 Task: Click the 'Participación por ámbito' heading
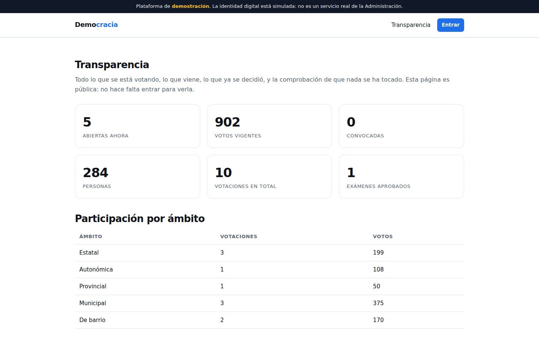click(140, 219)
